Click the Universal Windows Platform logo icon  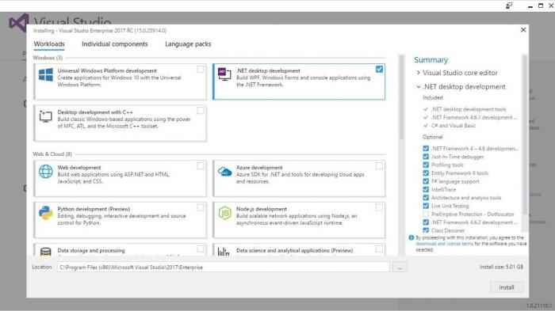pos(46,74)
